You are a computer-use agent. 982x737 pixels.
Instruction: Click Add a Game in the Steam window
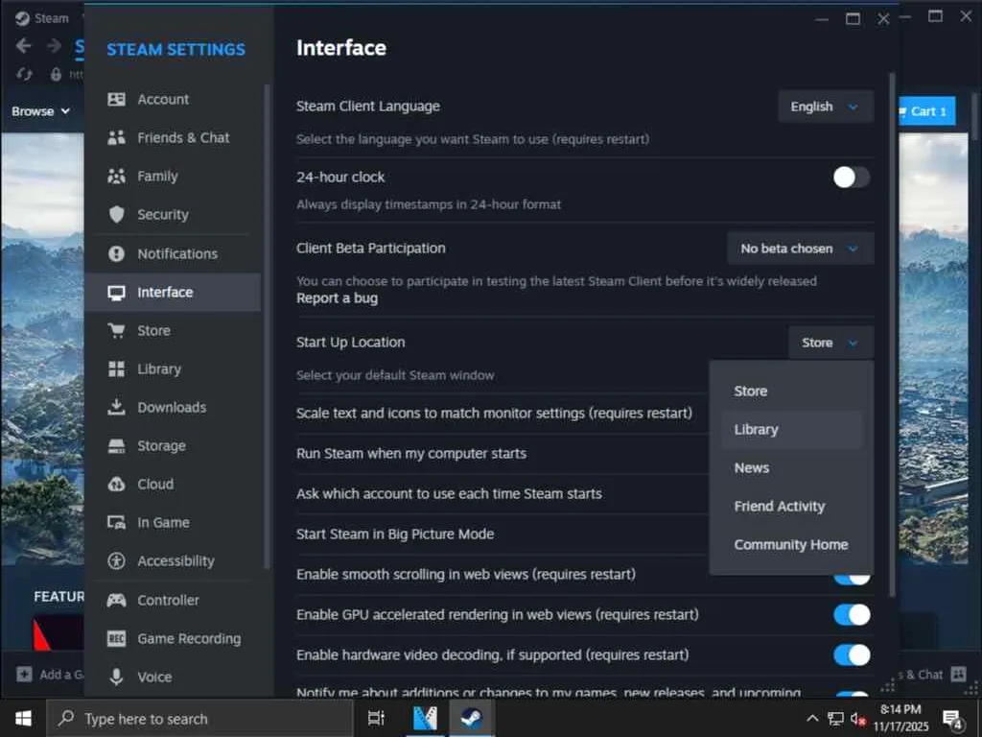[50, 675]
